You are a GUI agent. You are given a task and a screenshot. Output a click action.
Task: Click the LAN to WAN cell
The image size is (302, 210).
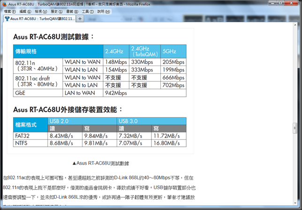83,93
